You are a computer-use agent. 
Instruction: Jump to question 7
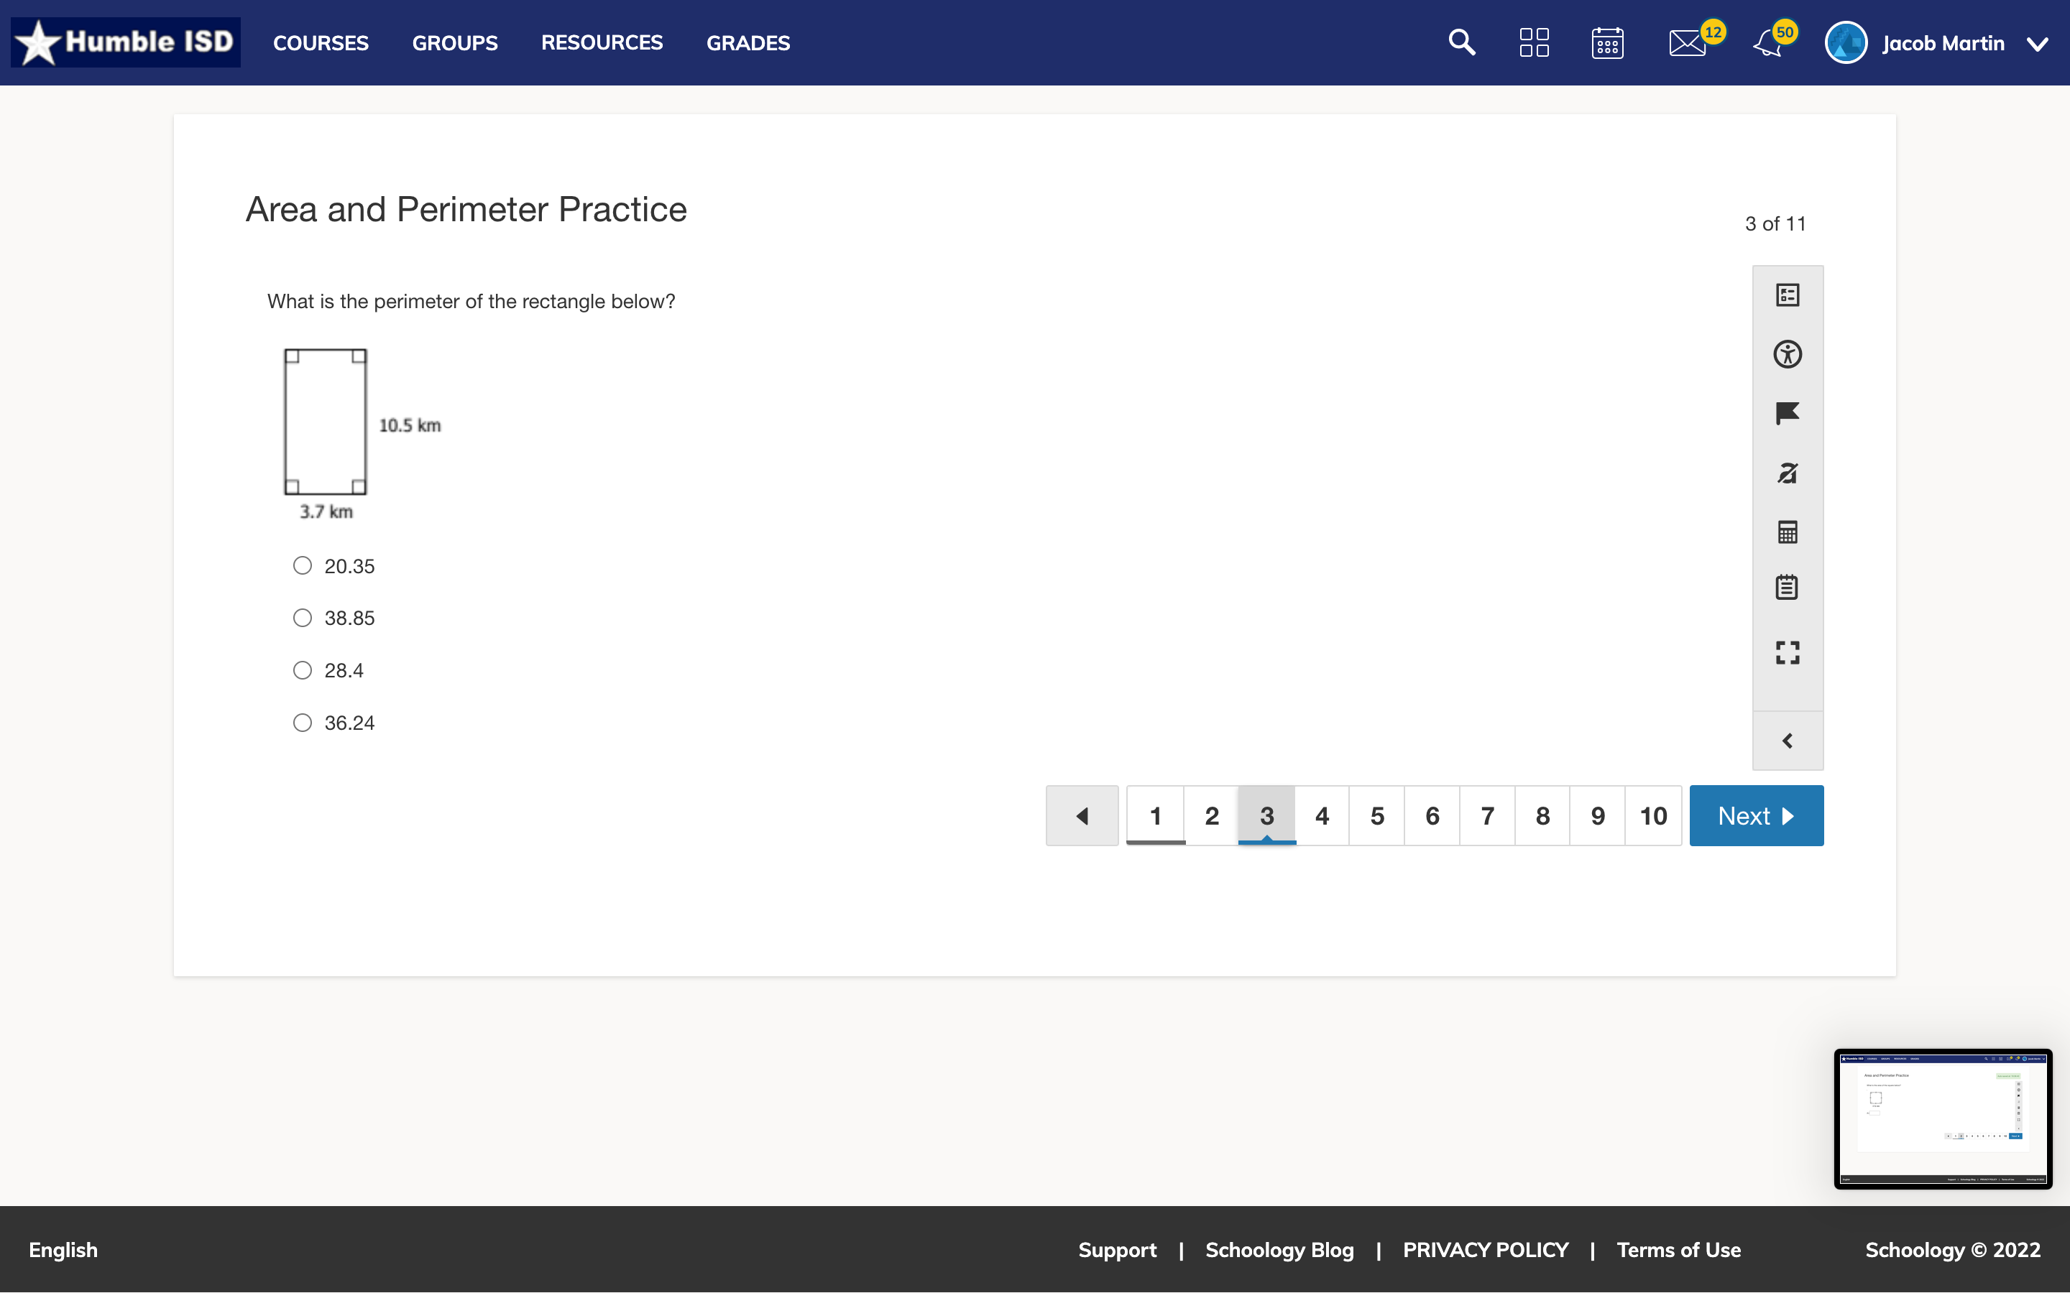[1488, 815]
